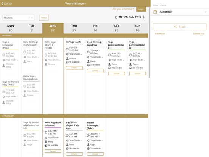Viewport: 209px width, 157px height.
Task: Open Details for Yin Yoga (sanft)
Action: (x=74, y=68)
